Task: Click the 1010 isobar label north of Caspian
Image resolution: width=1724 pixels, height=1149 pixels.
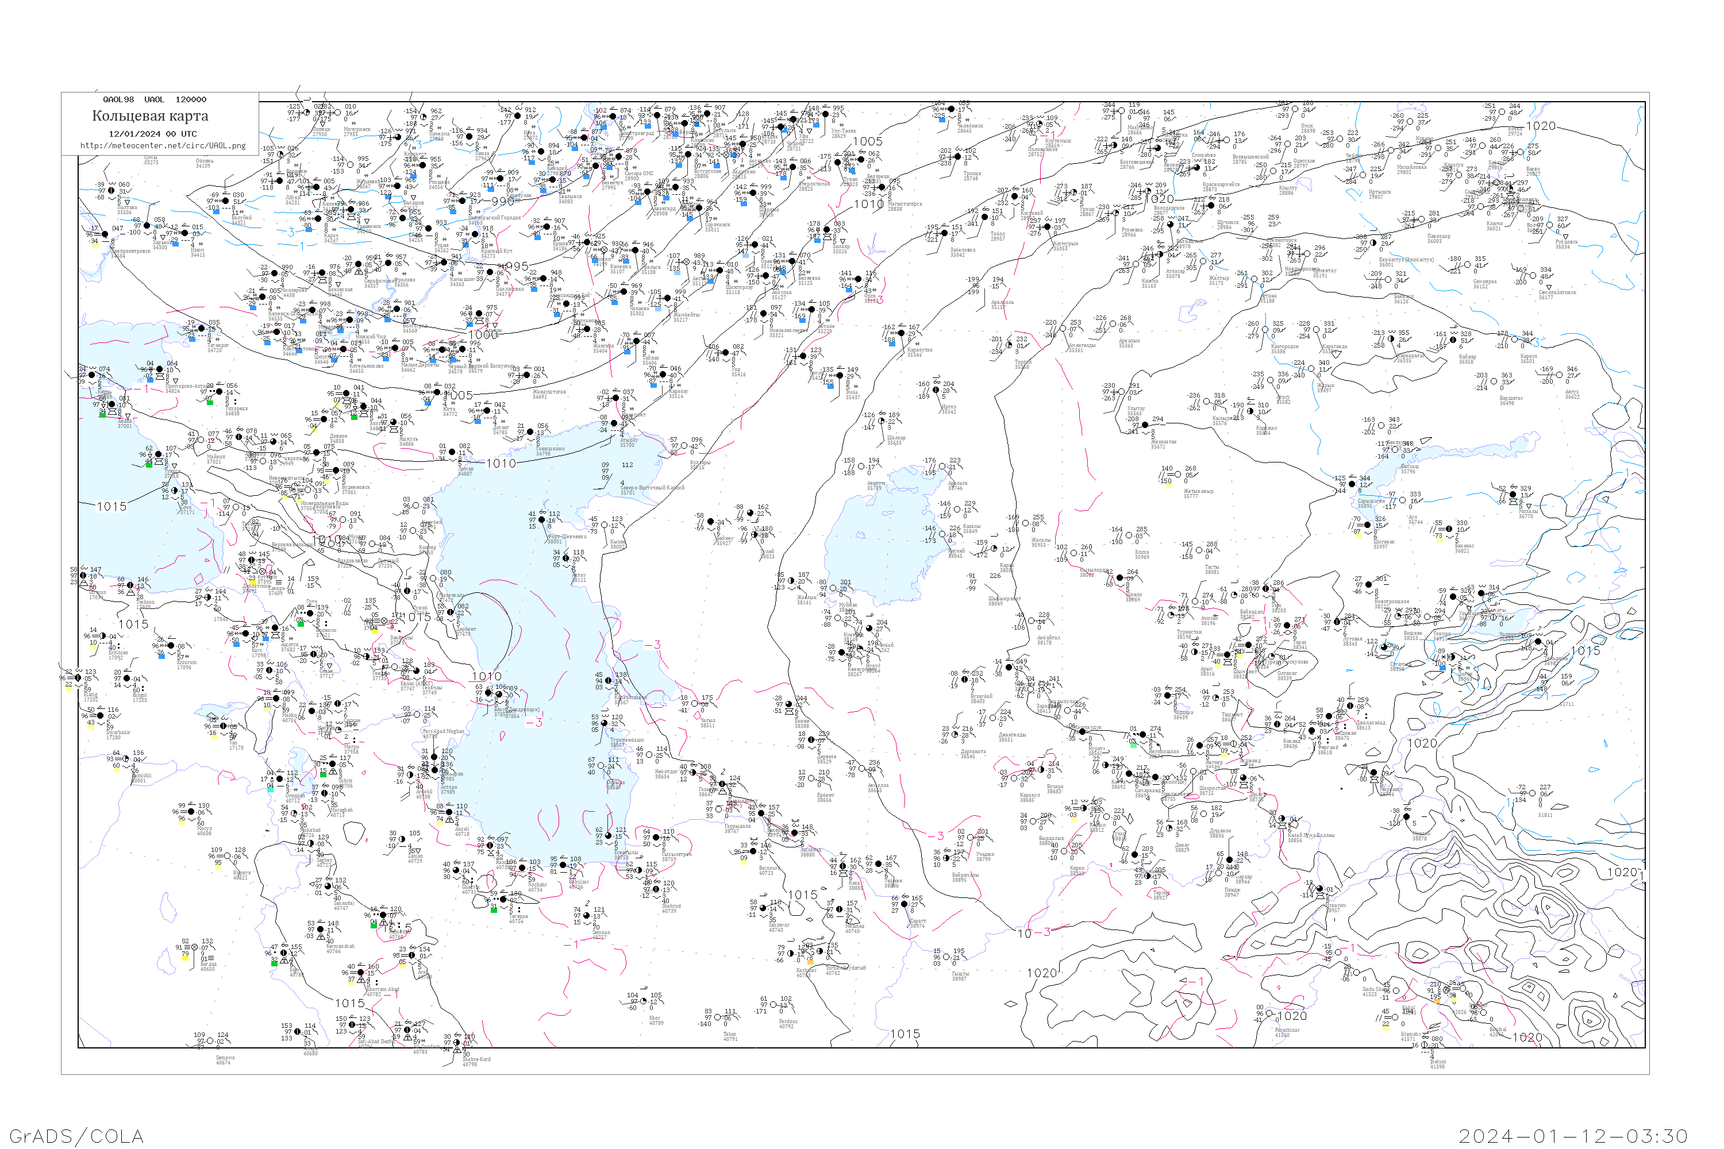Action: [x=501, y=463]
